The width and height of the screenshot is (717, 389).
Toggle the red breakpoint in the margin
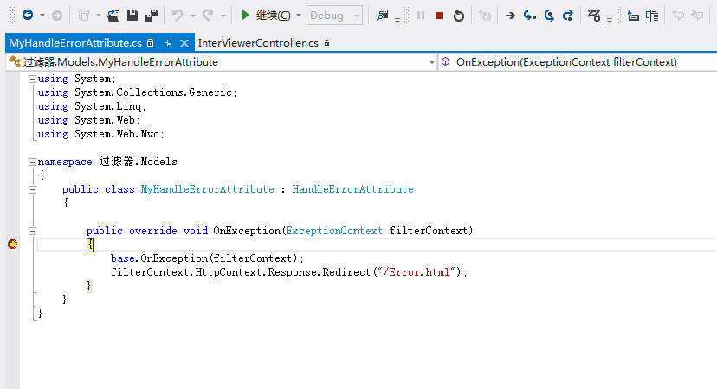point(12,245)
